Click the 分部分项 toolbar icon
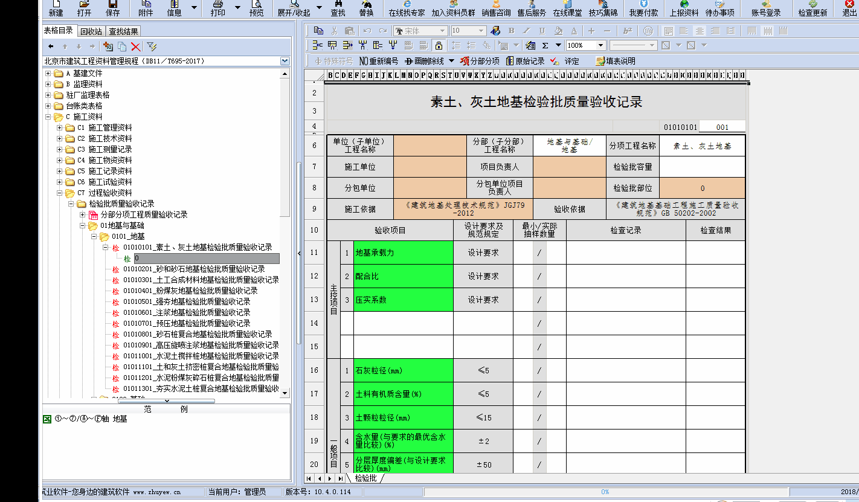Viewport: 859px width, 502px height. 480,61
